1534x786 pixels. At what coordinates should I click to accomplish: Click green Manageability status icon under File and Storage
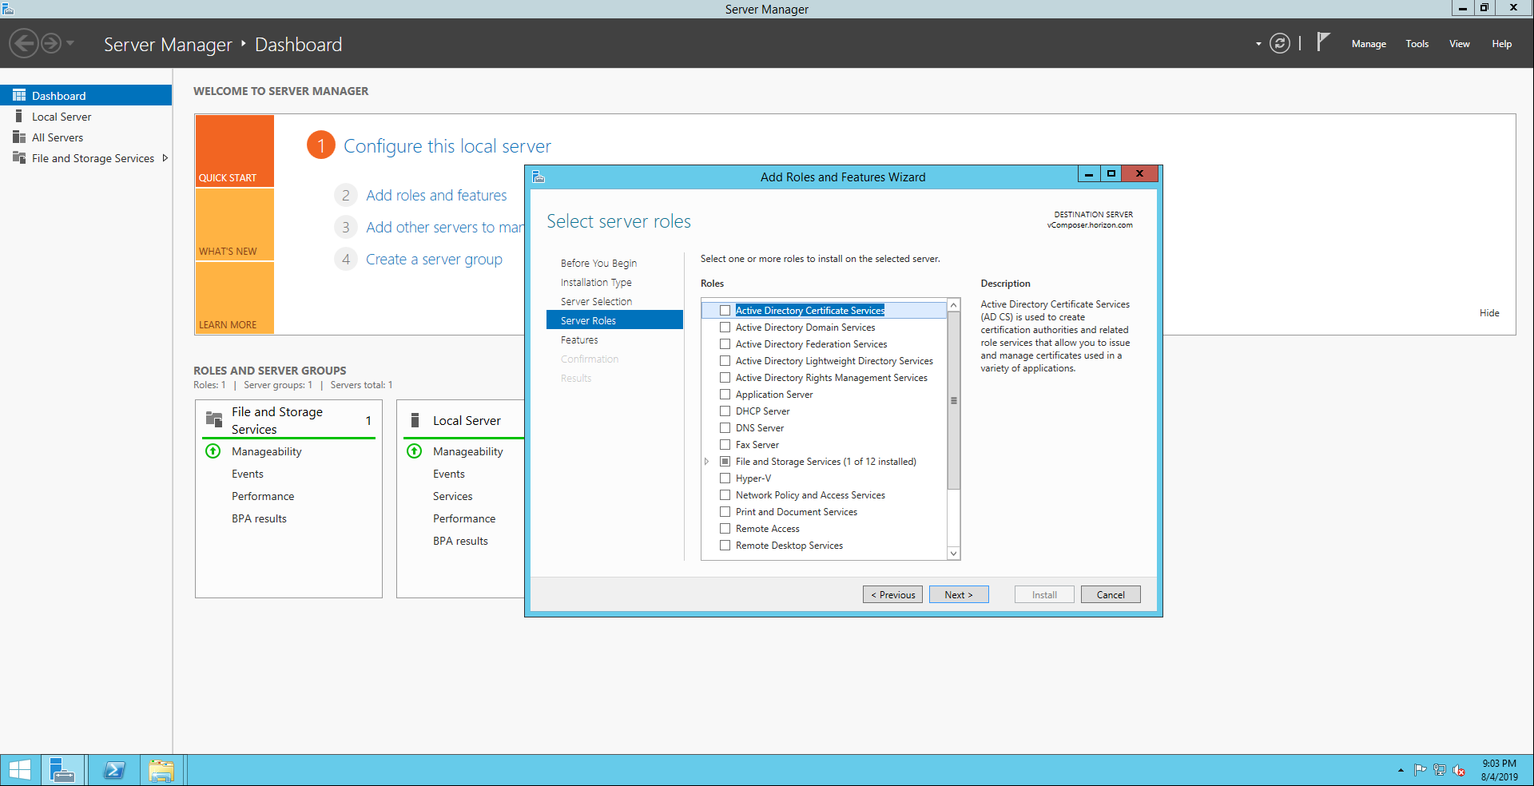(x=213, y=451)
